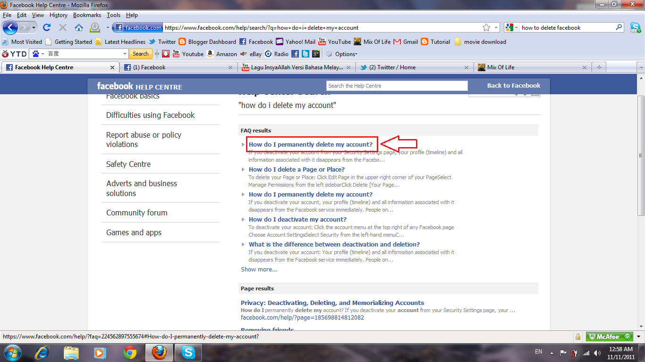Switch to the 'Lagu InsyaAllah Versi Bahasa Melay...' tab

pos(296,67)
